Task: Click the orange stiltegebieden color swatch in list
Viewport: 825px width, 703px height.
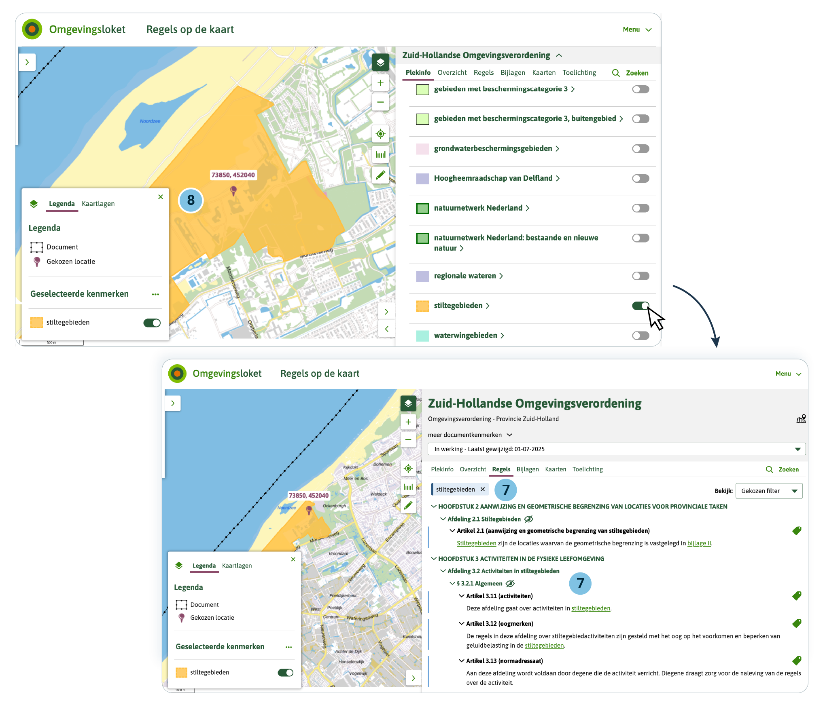Action: [x=422, y=306]
